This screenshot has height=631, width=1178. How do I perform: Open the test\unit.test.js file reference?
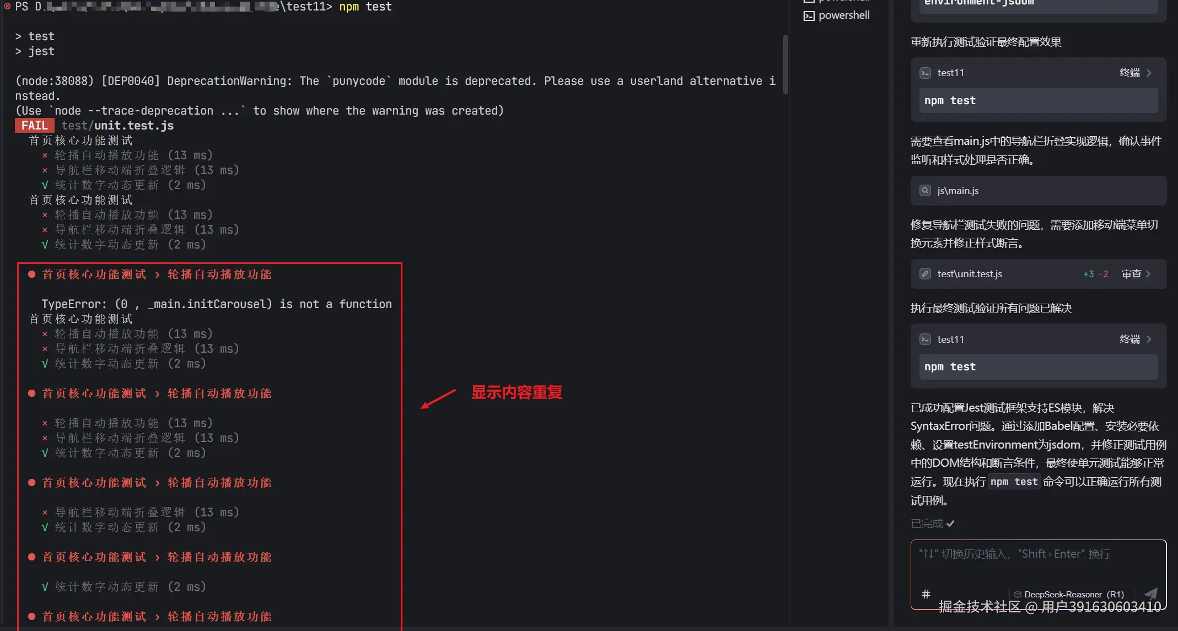[970, 274]
